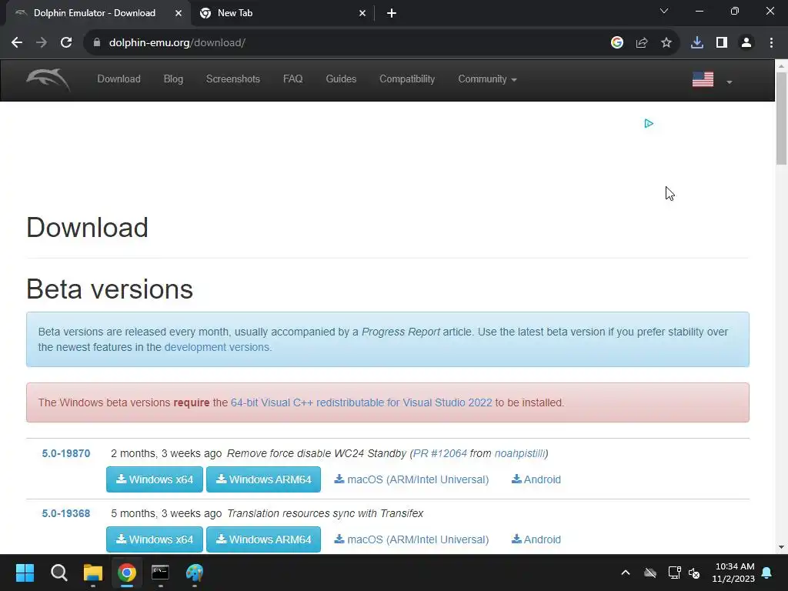Click the browser forward arrow
788x591 pixels.
[x=42, y=43]
